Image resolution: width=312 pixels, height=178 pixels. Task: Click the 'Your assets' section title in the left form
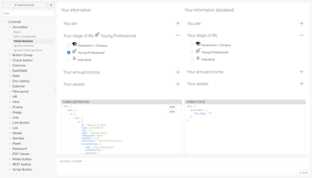coord(74,84)
